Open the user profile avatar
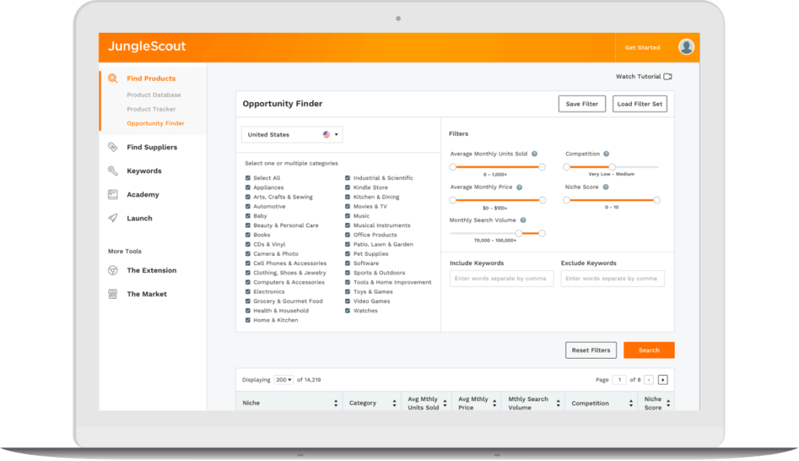The width and height of the screenshot is (799, 461). click(686, 47)
